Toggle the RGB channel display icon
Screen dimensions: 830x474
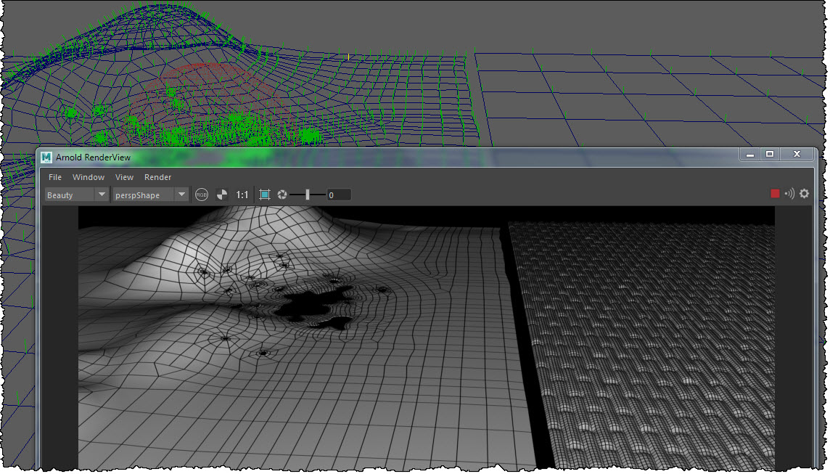click(202, 195)
